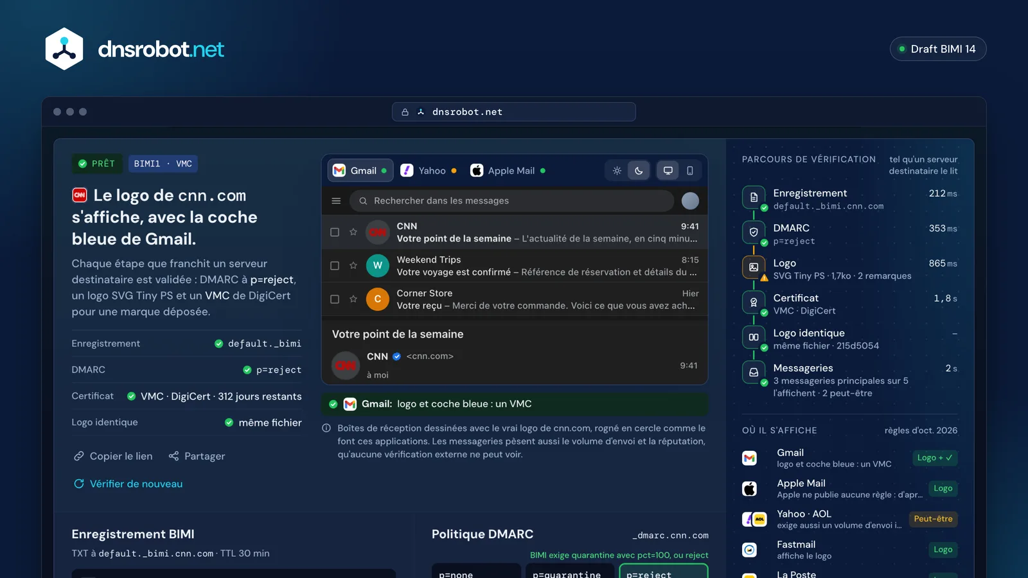Click the Fastmail icon in 'Où il s'affiche'
This screenshot has width=1028, height=578.
[749, 550]
